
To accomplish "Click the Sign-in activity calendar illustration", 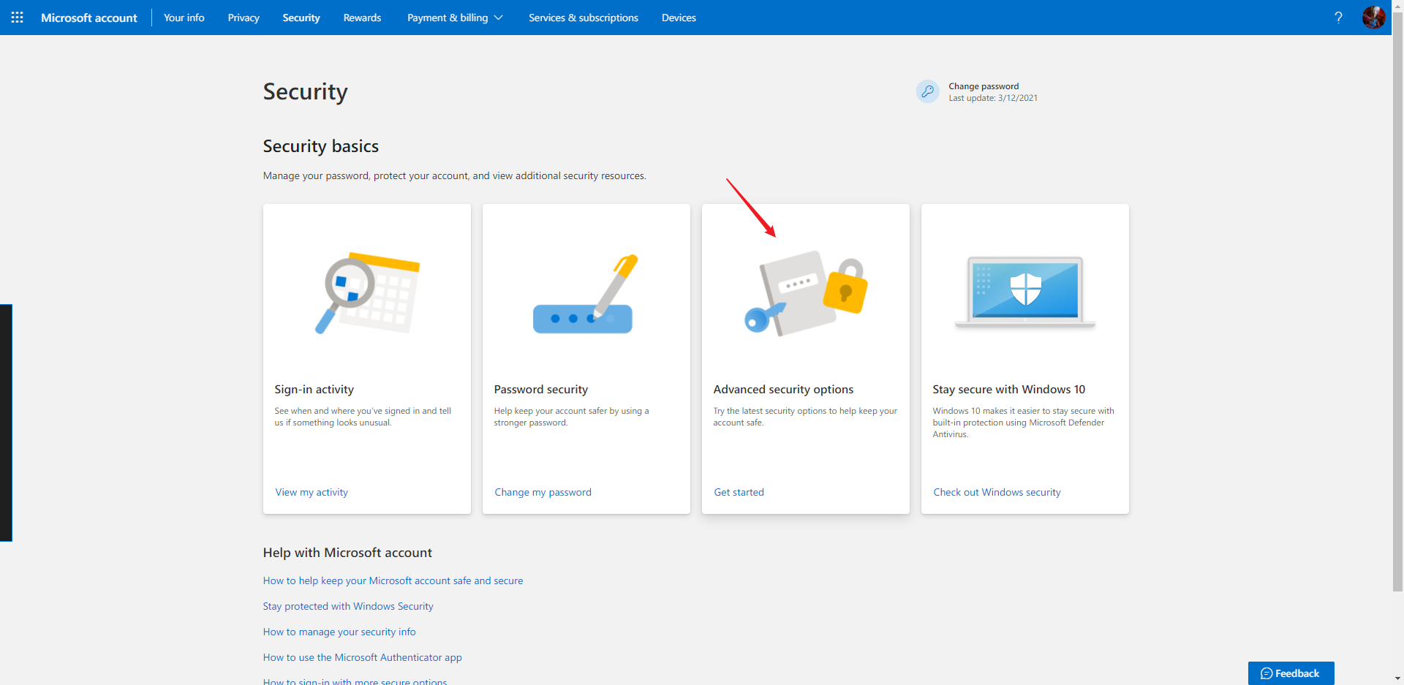I will pyautogui.click(x=366, y=292).
